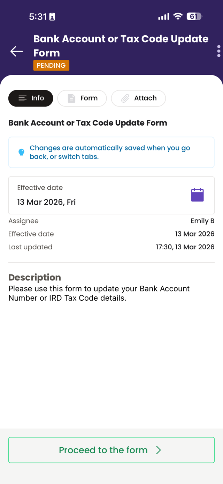Switch to the Info tab

[31, 98]
